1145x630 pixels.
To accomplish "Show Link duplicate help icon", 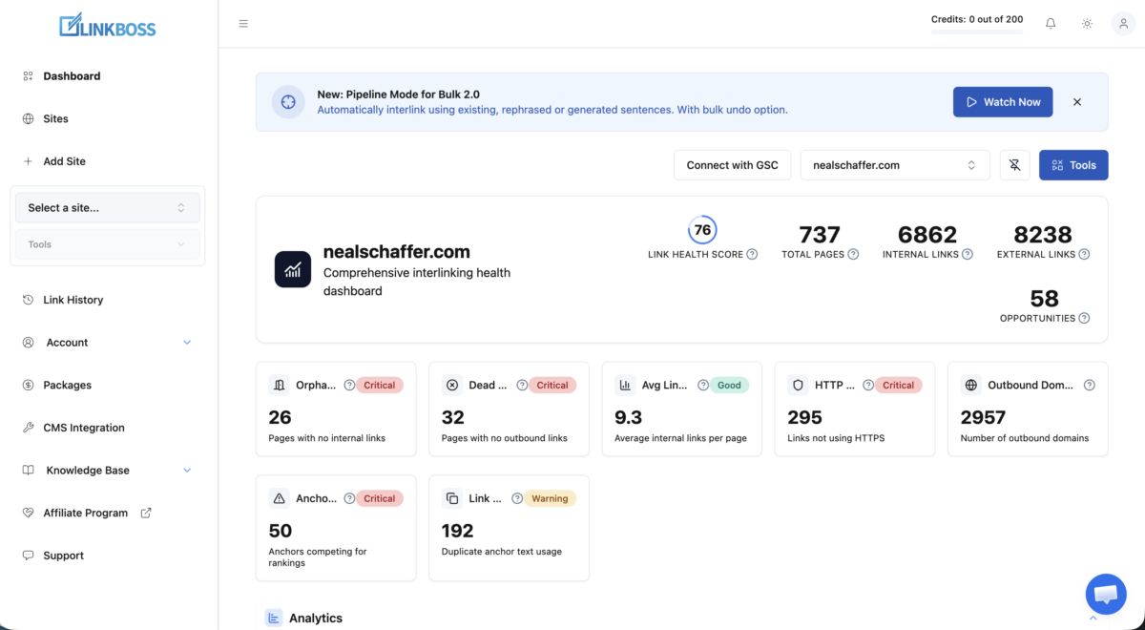I will (x=517, y=498).
